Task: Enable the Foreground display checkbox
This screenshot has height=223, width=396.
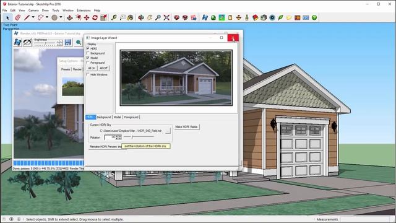Action: click(x=88, y=63)
